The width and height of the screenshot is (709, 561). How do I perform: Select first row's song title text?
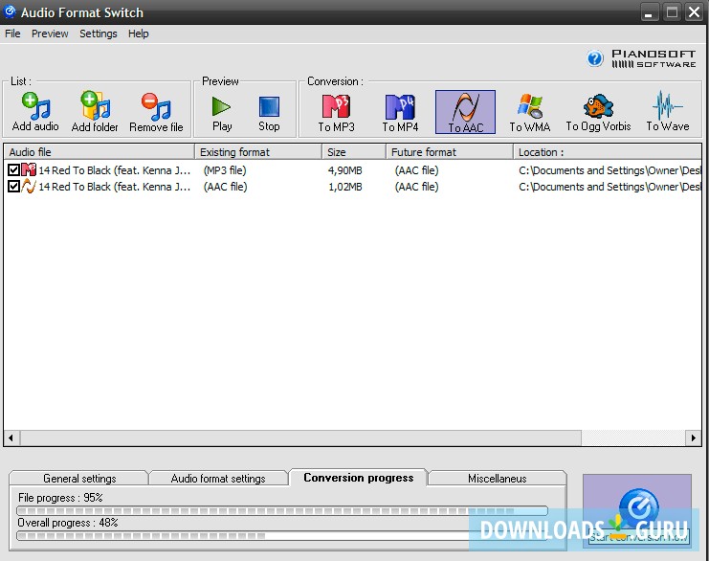coord(115,170)
